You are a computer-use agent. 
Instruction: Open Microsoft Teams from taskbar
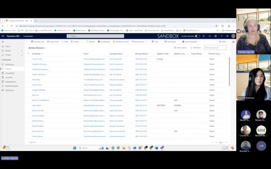click(162, 148)
